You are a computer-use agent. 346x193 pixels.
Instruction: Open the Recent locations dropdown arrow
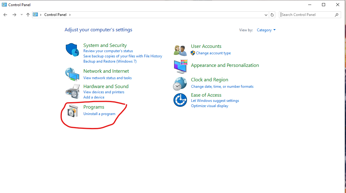click(x=22, y=15)
